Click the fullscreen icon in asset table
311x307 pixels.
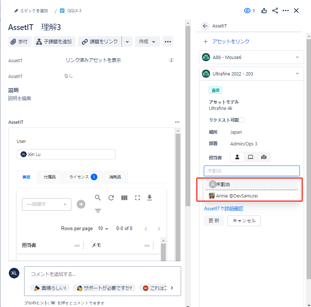click(x=138, y=198)
